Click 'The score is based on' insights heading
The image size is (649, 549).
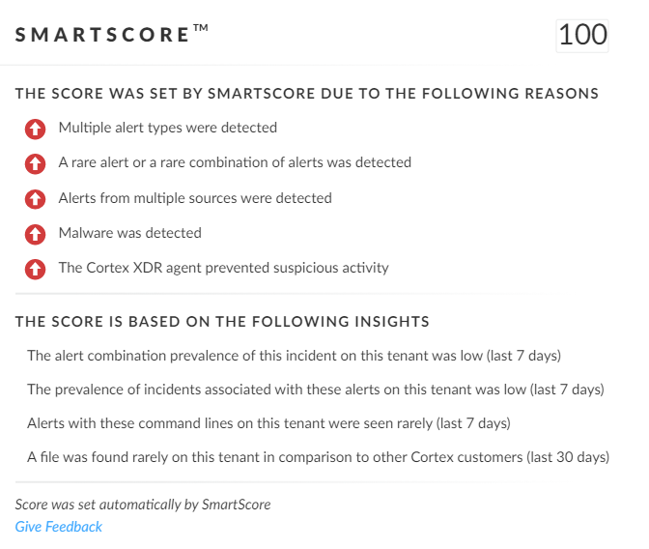coord(222,322)
